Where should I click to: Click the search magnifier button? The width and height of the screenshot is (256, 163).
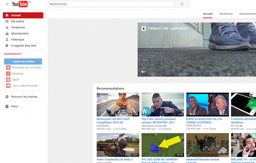182,4
